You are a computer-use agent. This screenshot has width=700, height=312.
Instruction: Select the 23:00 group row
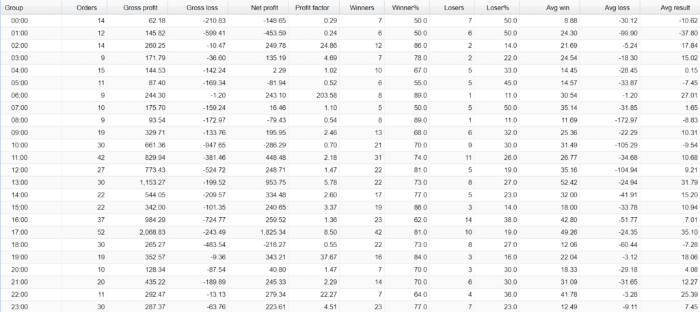pyautogui.click(x=350, y=307)
